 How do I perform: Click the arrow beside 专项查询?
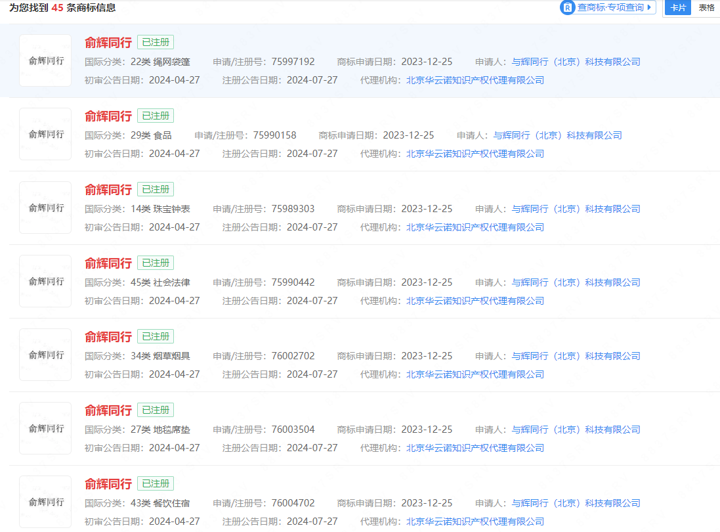649,8
